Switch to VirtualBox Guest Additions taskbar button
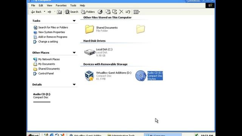242x136 pixels. tap(87, 135)
